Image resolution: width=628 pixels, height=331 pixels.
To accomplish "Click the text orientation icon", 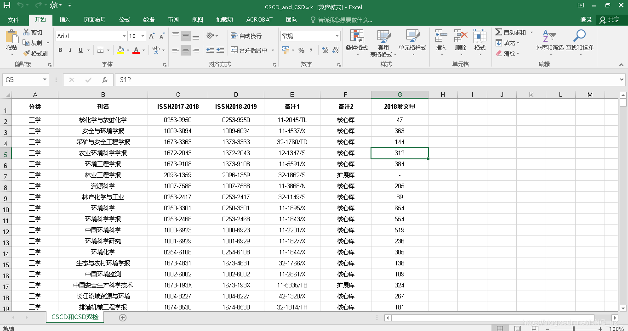I will pos(210,36).
